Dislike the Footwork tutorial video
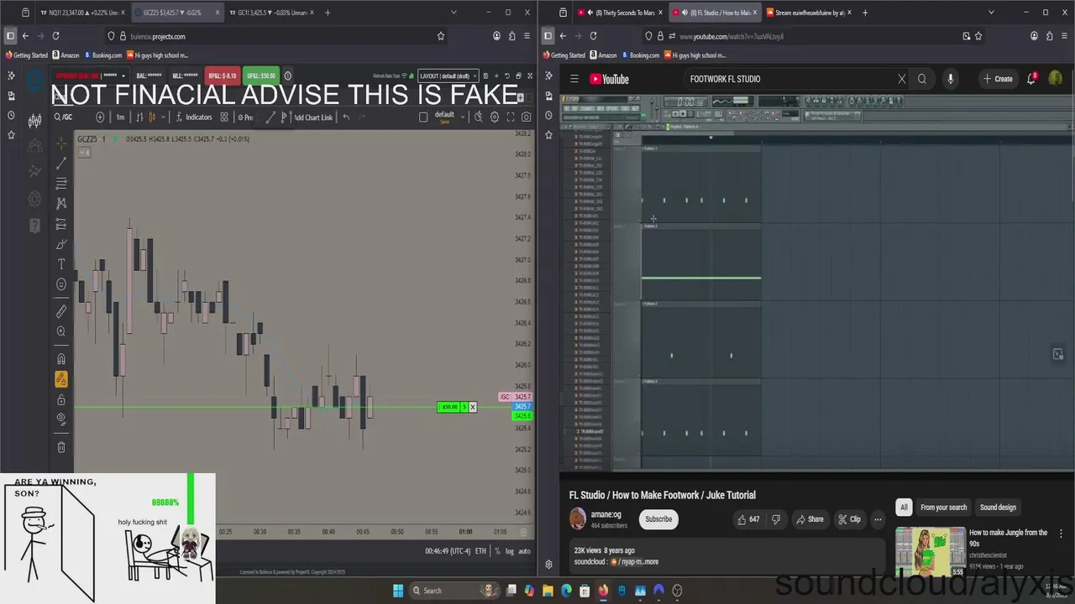 click(775, 519)
